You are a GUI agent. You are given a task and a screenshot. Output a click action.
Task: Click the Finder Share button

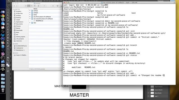point(44,6)
